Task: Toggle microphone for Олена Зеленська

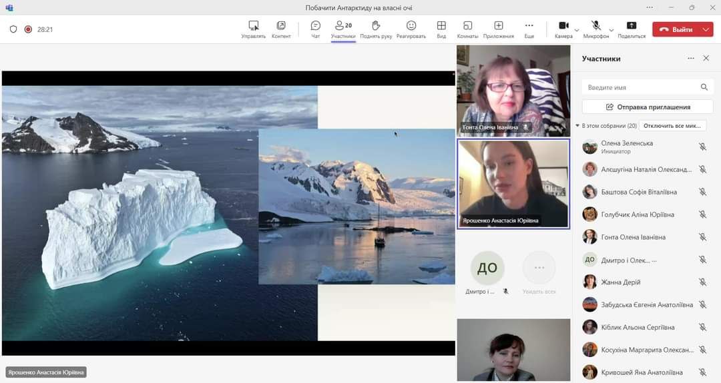Action: click(x=702, y=147)
